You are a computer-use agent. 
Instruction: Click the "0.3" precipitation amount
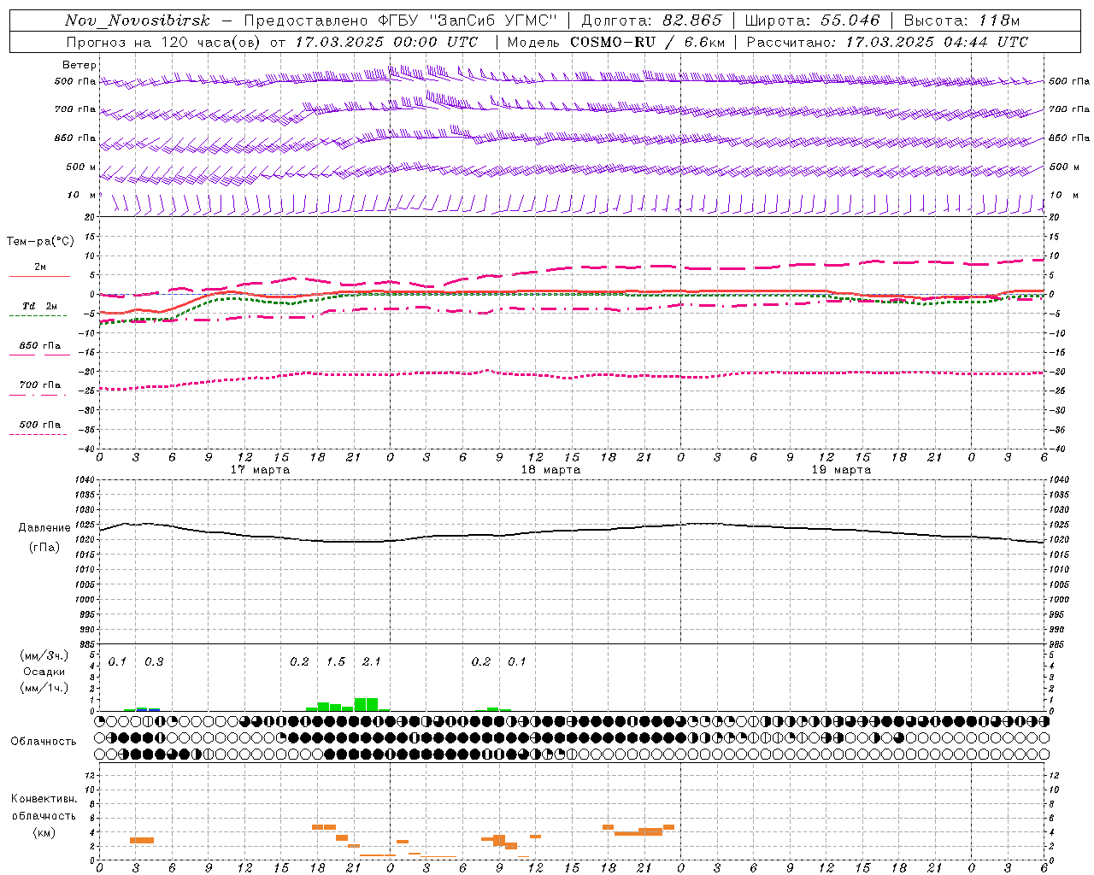154,662
